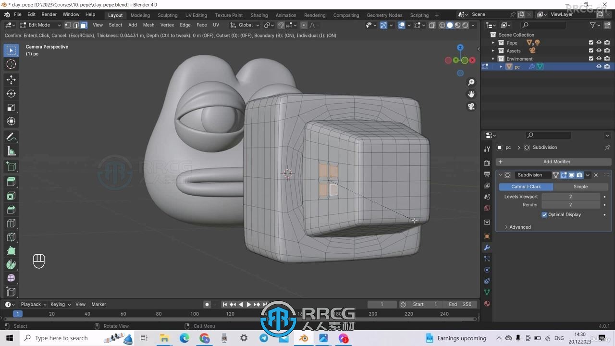
Task: Pick the Measure tool
Action: point(11,151)
